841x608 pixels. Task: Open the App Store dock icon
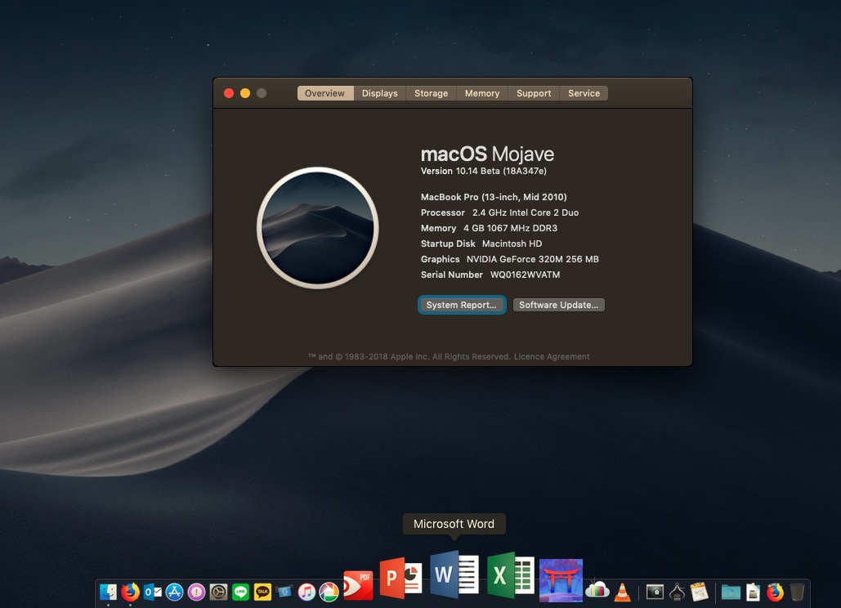coord(174,592)
